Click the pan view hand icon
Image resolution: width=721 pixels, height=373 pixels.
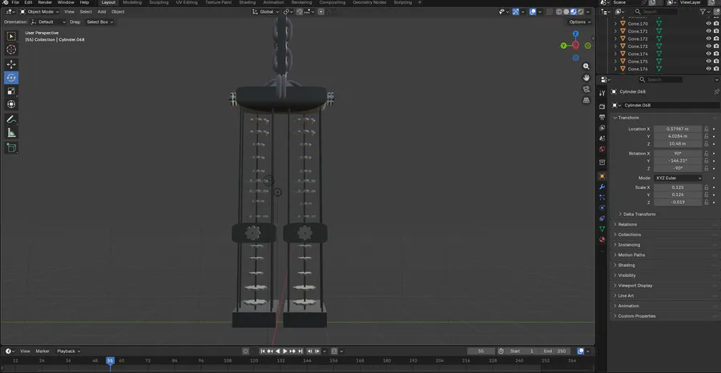coord(586,78)
